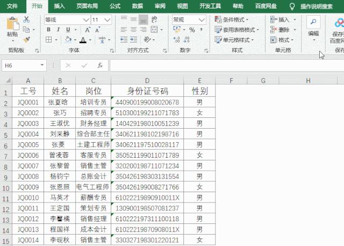Image resolution: width=344 pixels, height=246 pixels.
Task: Toggle Center alignment
Action: 133,30
